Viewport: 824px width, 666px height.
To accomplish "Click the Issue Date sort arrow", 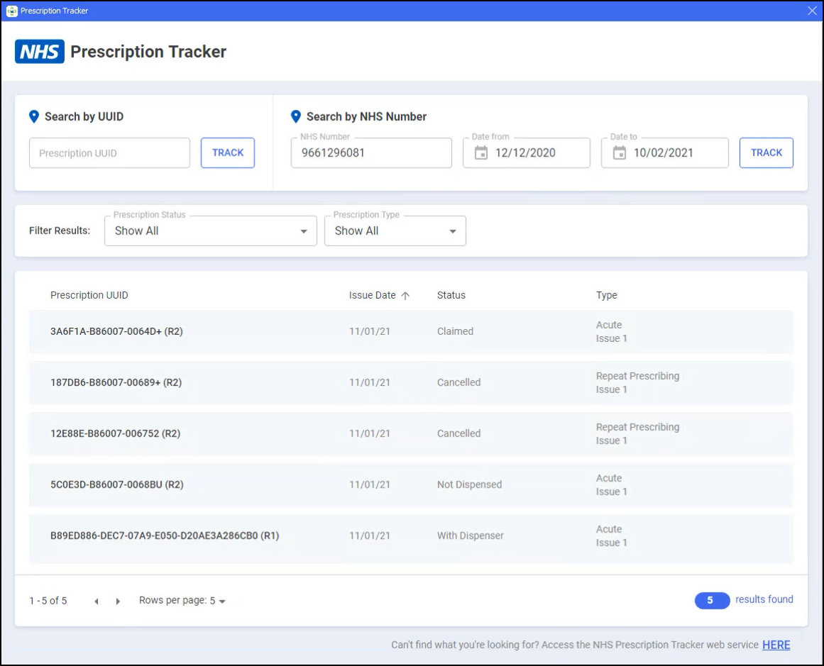I will pos(405,296).
